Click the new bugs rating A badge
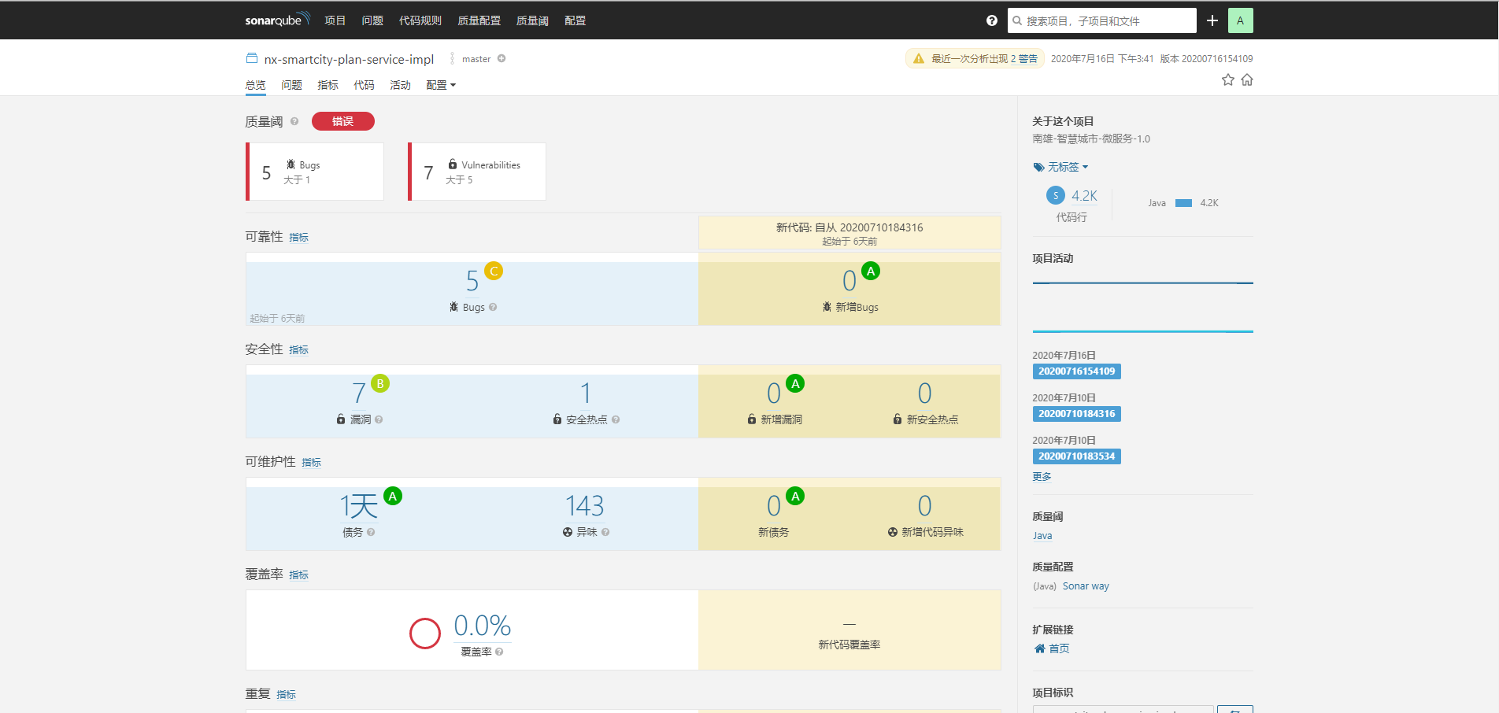Image resolution: width=1499 pixels, height=713 pixels. (871, 271)
